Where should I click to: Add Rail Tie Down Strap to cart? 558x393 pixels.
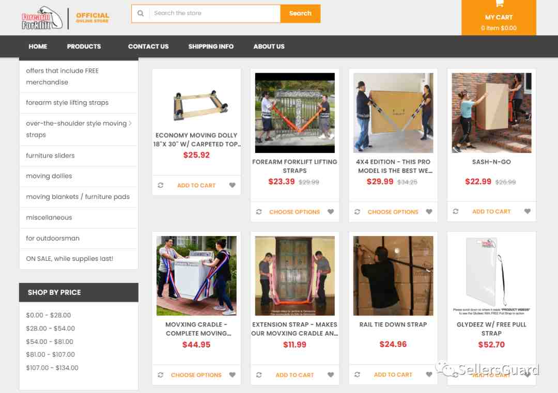[x=393, y=375]
